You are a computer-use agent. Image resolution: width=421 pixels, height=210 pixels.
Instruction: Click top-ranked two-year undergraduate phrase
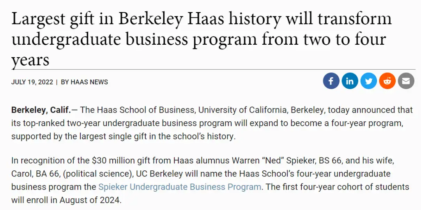point(91,123)
